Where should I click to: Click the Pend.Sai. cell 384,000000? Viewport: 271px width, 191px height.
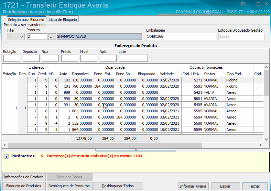pos(126,117)
